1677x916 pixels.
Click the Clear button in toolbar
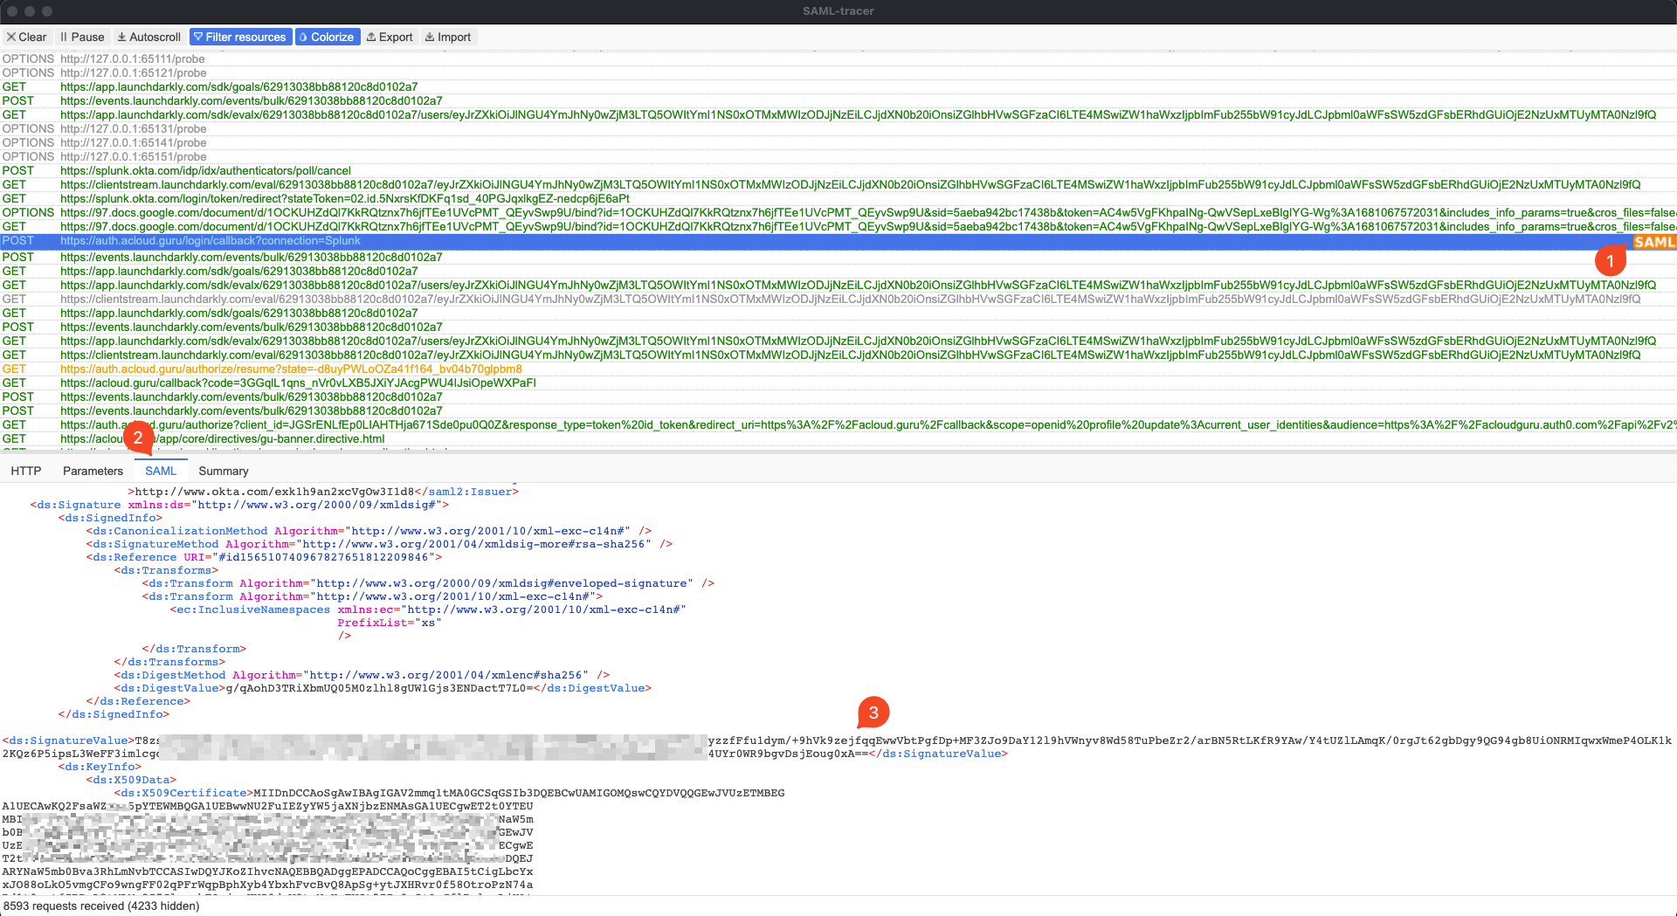(26, 37)
